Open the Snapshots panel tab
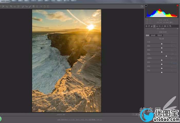The width and height of the screenshot is (180, 123). (x=170, y=26)
